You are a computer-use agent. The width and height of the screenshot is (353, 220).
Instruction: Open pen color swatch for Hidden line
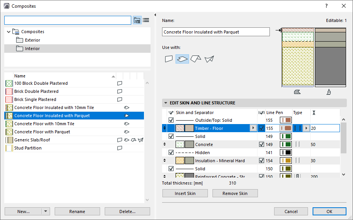(x=286, y=153)
